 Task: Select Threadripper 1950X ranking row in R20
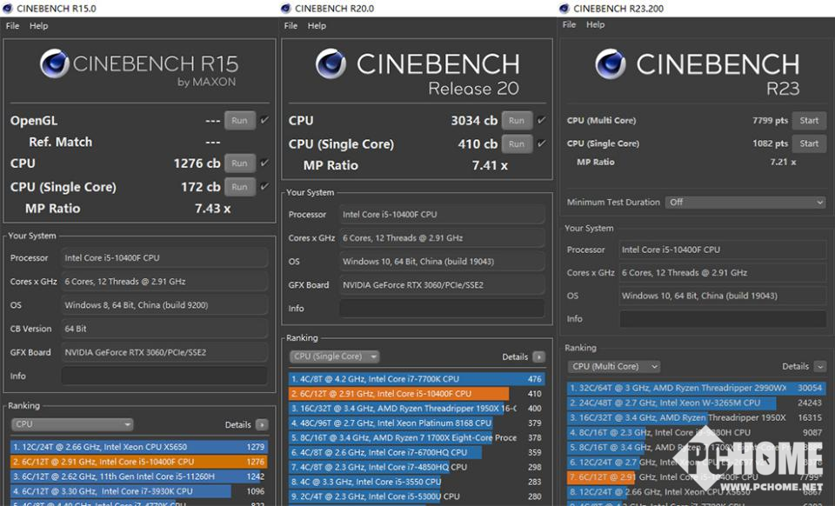pos(416,408)
